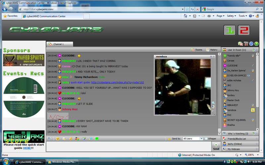
Task: Open the IE Safety menu dropdown
Action: [231, 16]
